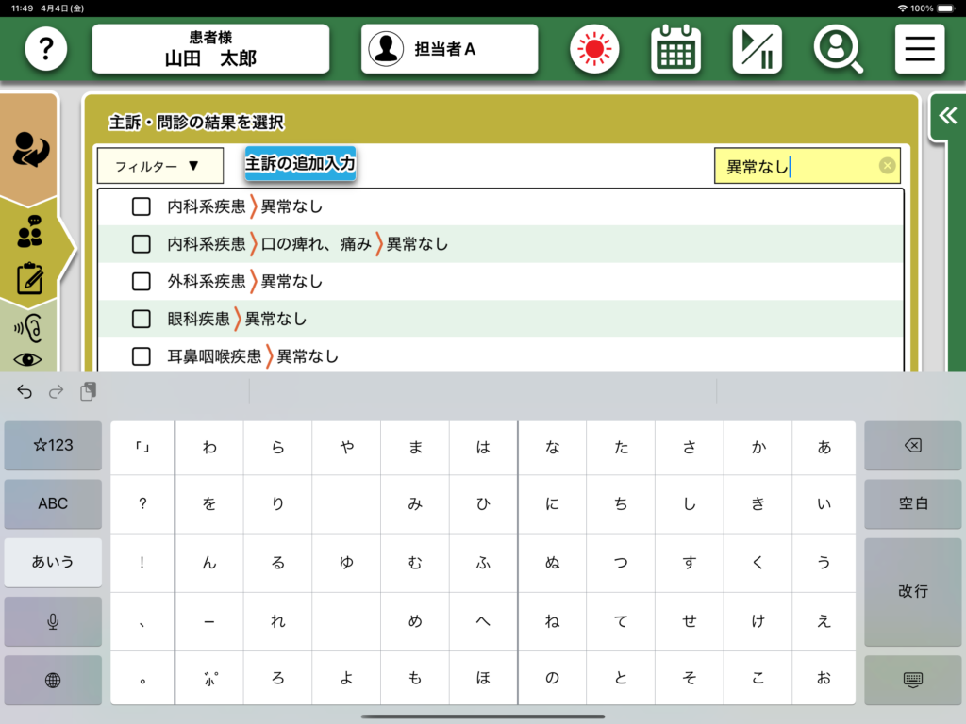The width and height of the screenshot is (966, 724).
Task: Select the ear and eye sidebar tab
Action: click(x=28, y=341)
